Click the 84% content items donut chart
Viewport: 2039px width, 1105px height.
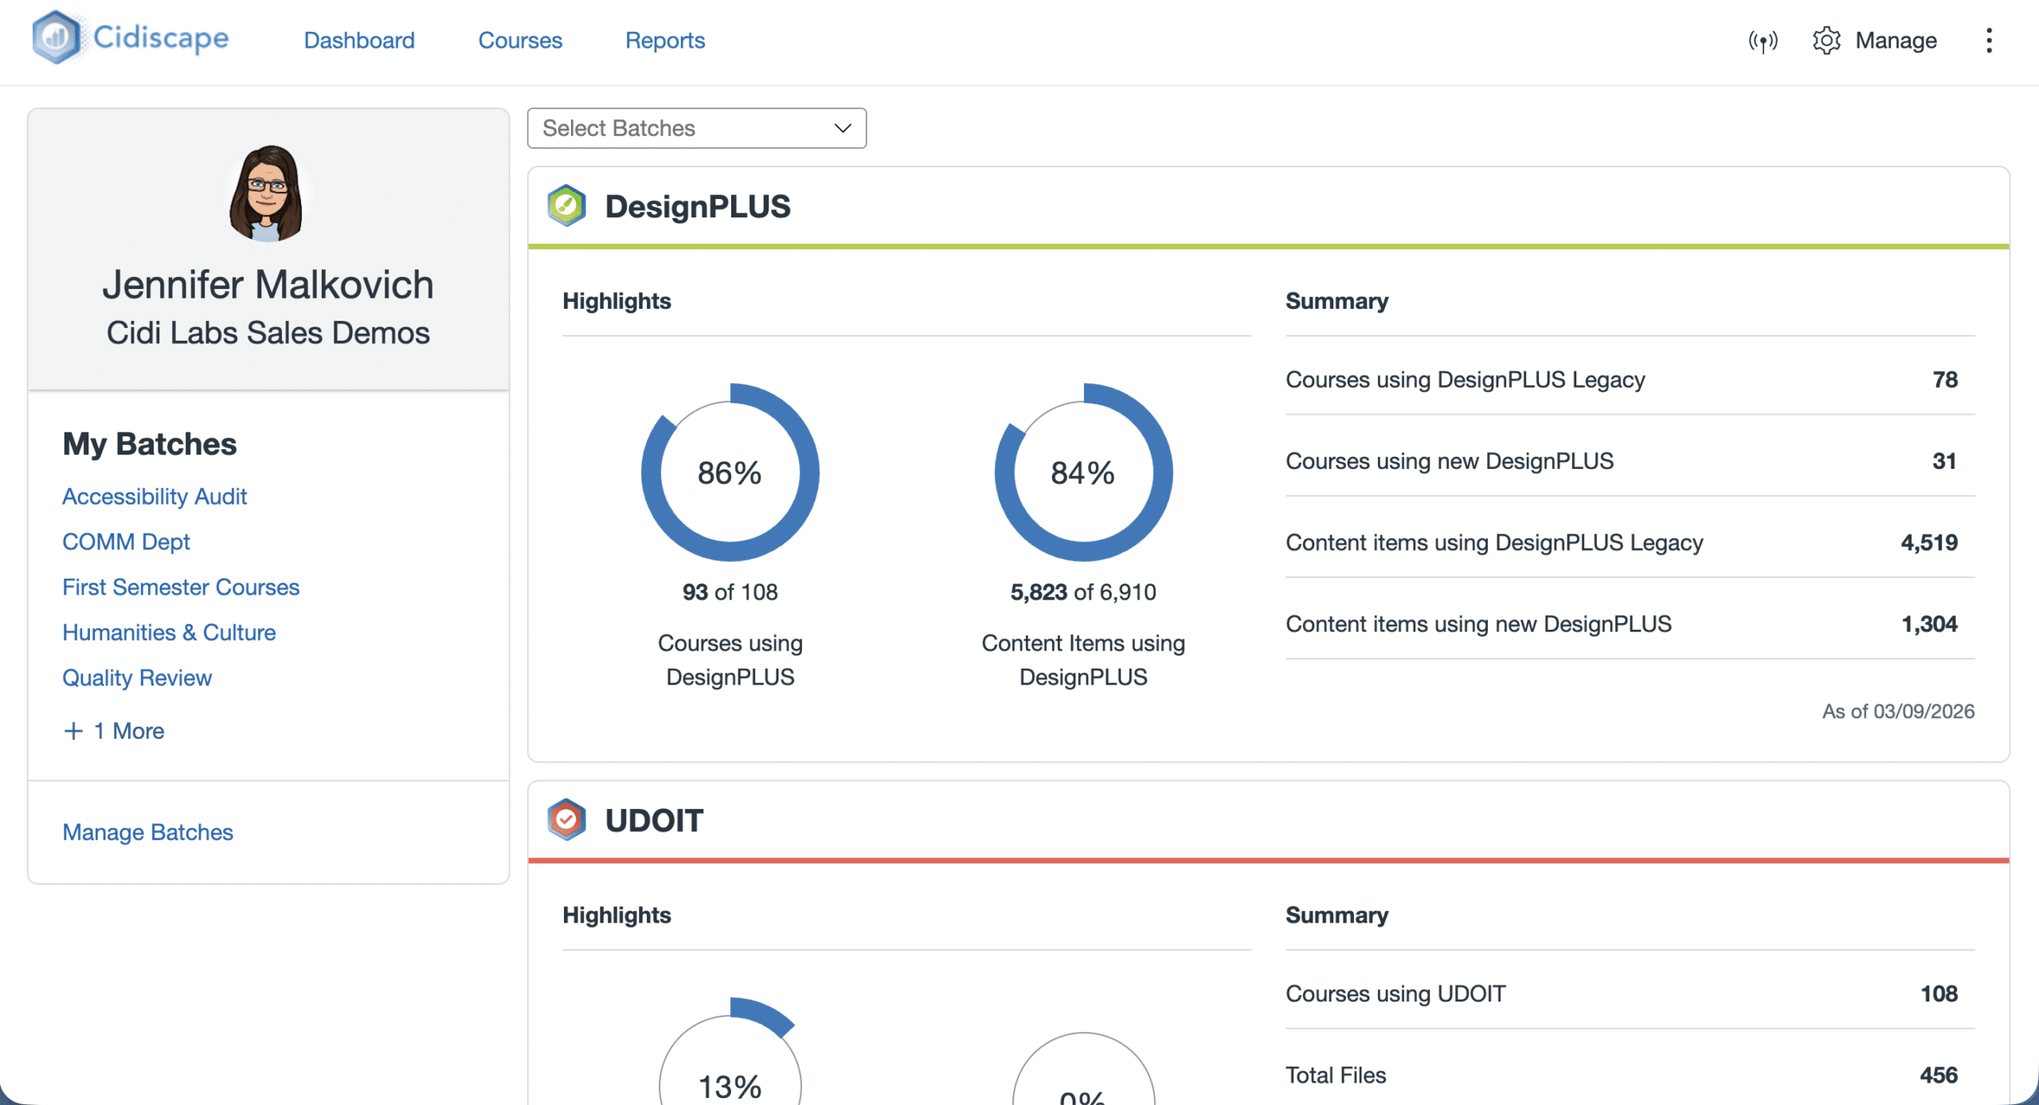(x=1082, y=473)
